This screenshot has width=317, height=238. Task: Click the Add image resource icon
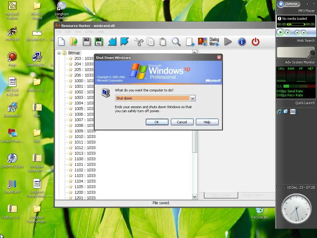[202, 42]
